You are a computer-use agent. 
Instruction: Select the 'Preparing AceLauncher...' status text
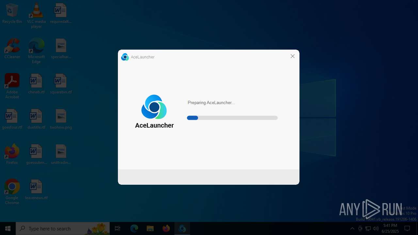(211, 102)
